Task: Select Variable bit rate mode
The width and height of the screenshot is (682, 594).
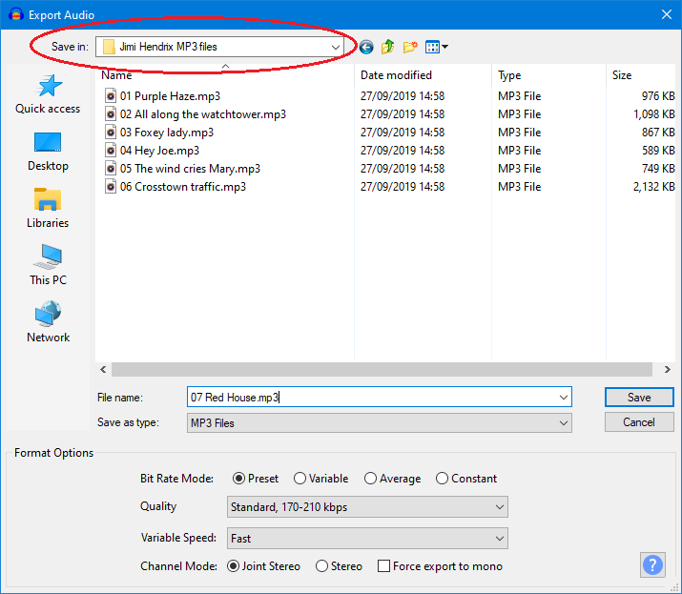Action: (300, 479)
